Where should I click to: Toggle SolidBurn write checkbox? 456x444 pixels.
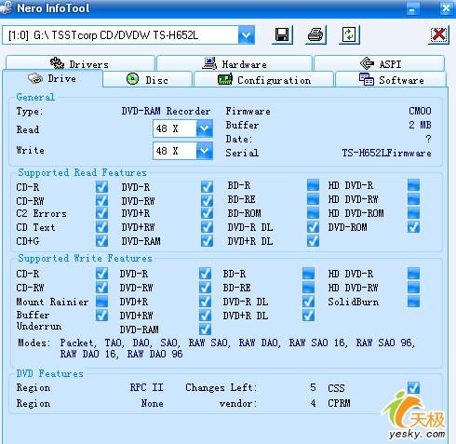coord(413,301)
